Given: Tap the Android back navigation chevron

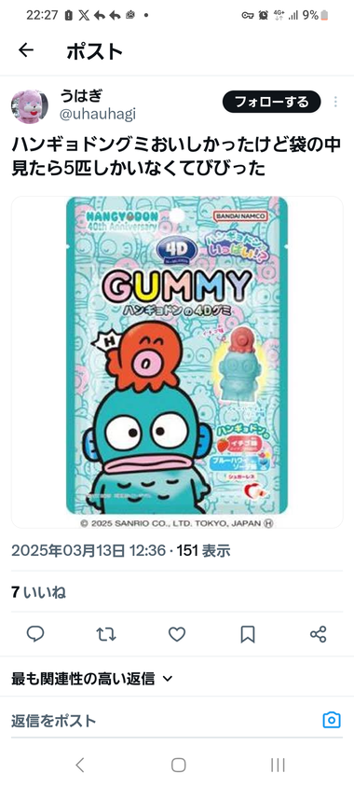Looking at the screenshot, I should (79, 765).
